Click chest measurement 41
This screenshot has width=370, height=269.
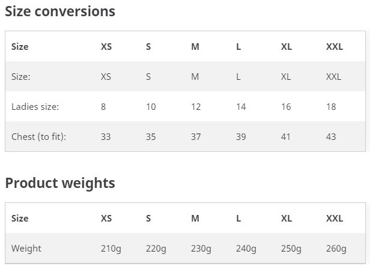click(286, 137)
